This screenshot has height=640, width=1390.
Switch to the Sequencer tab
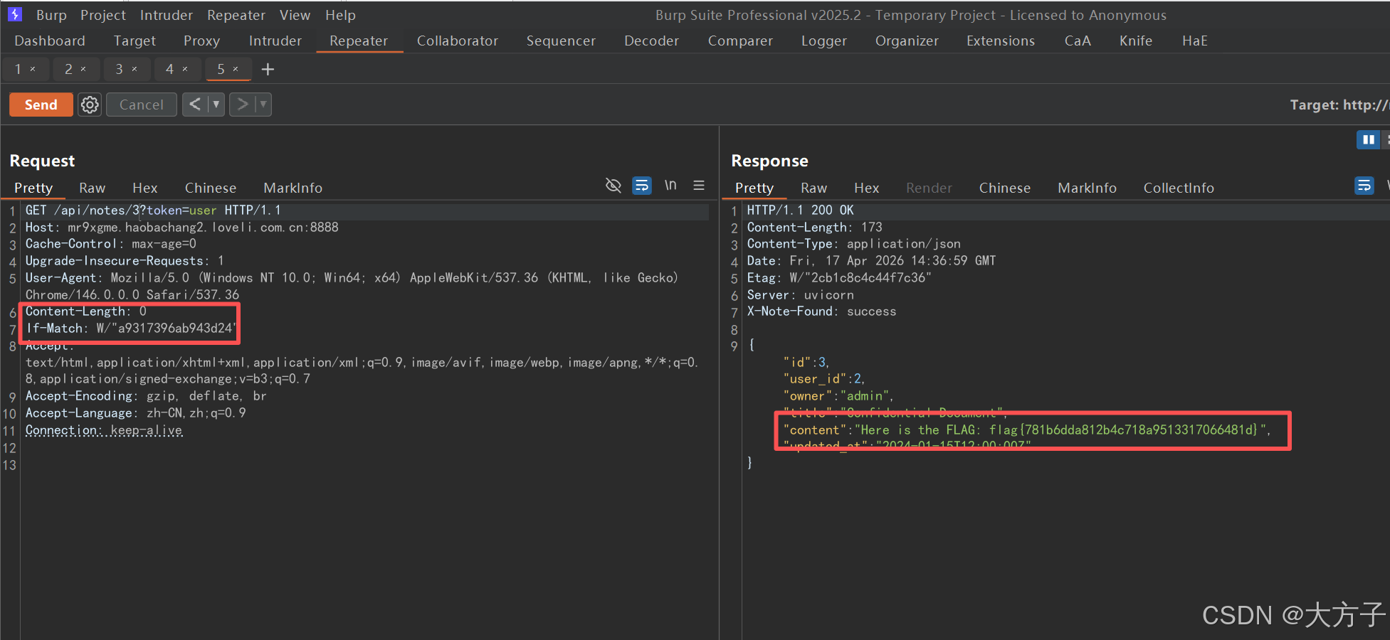[561, 41]
